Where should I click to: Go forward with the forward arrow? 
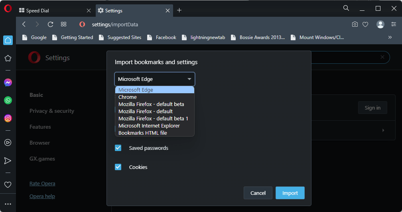pos(37,24)
